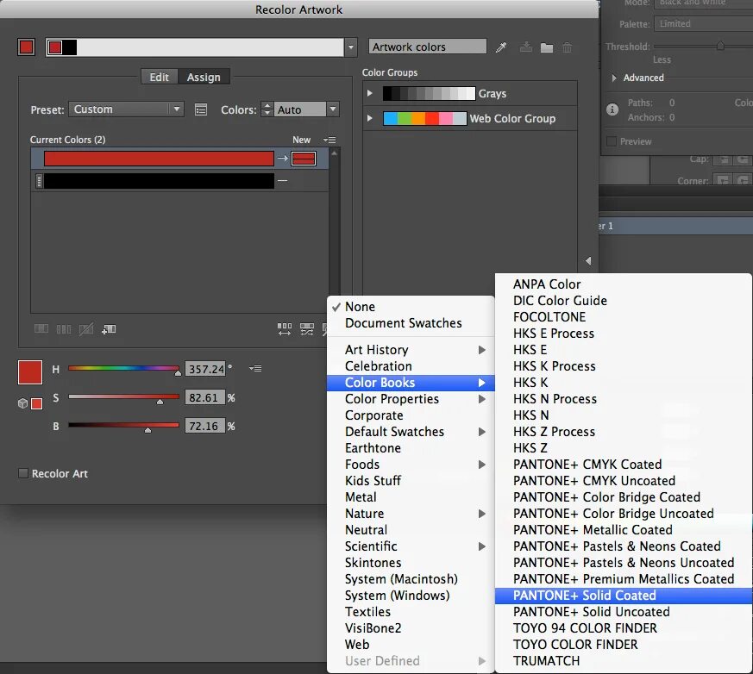Select Document Swatches menu item
Viewport: 753px width, 674px height.
411,323
